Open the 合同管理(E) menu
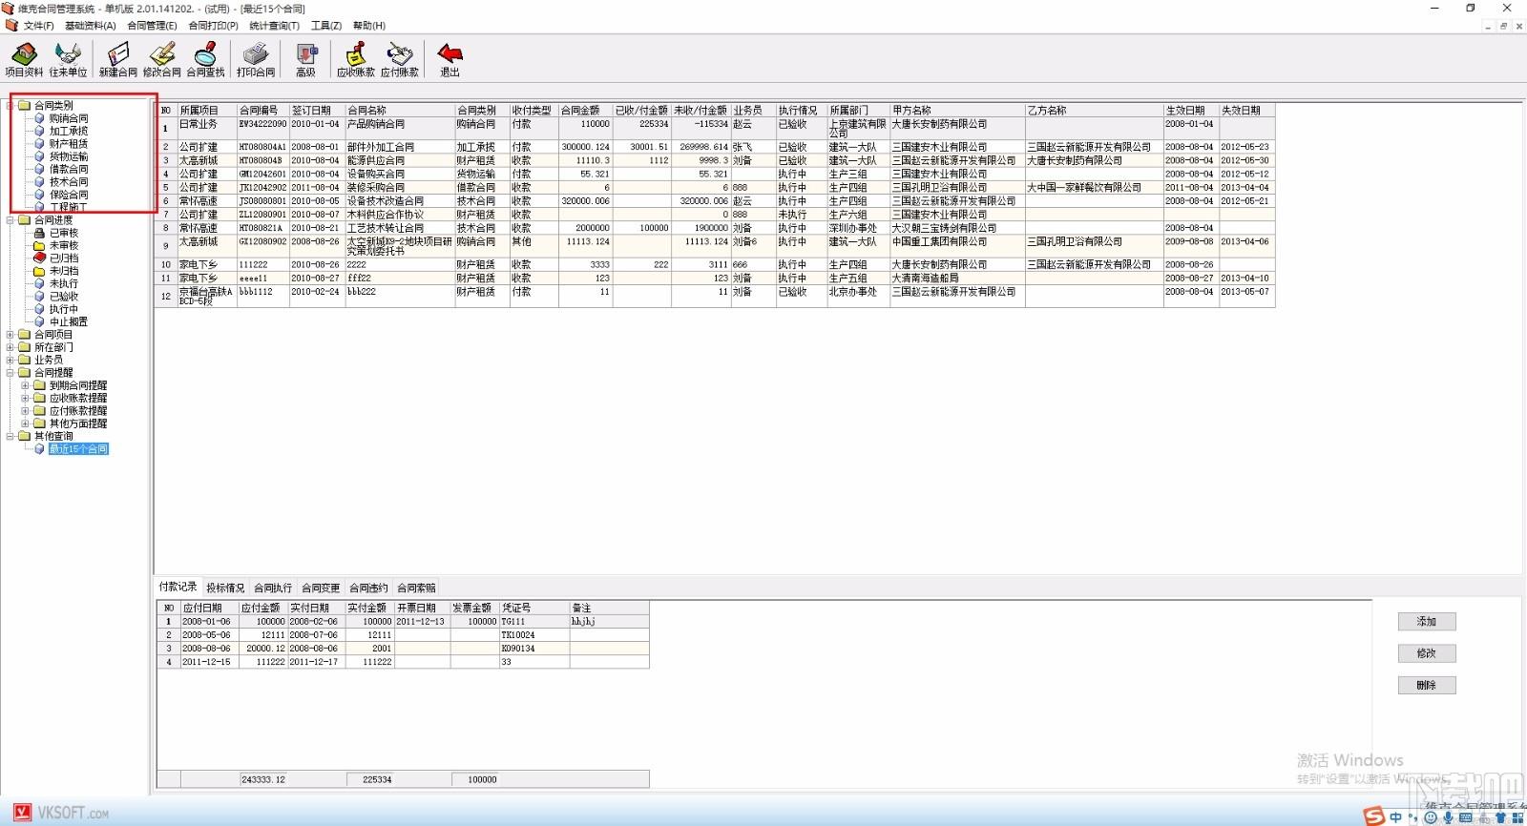 (x=152, y=26)
